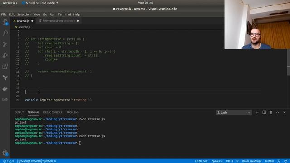Close the terminal panel with X
The width and height of the screenshot is (290, 163).
click(285, 112)
